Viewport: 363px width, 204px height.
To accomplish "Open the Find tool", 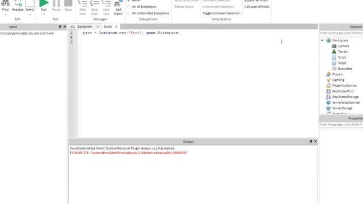I will tap(5, 6).
